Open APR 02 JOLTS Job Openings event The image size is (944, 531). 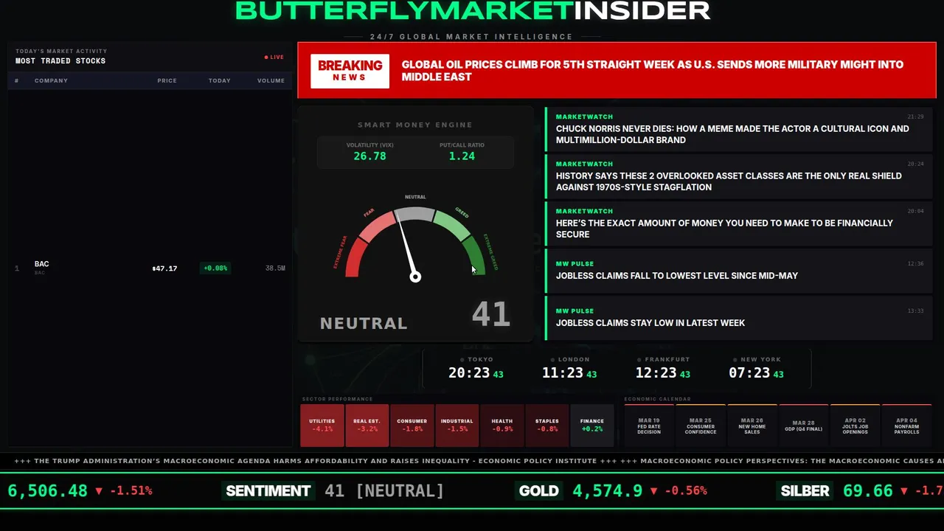pos(855,426)
